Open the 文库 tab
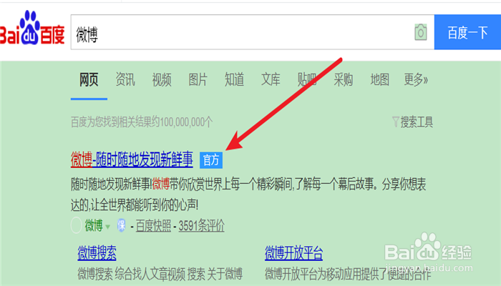This screenshot has height=286, width=501. pos(271,79)
